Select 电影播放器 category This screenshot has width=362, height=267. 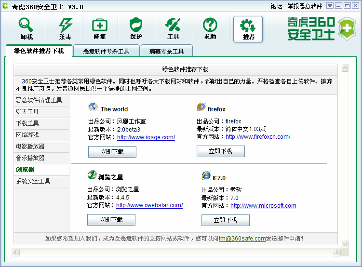(x=41, y=147)
